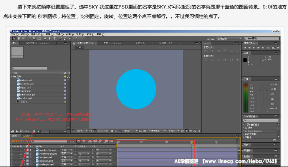This screenshot has height=167, width=288.
Task: Switch to the layer circle/pic.psd viewer tab
Action: [x=113, y=43]
